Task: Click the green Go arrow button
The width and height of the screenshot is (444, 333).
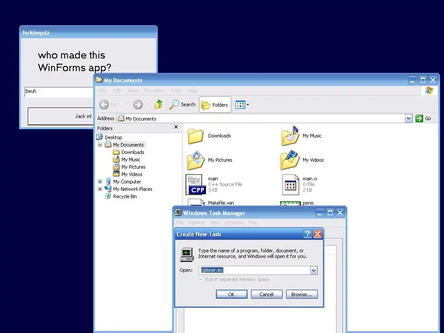Action: [419, 118]
